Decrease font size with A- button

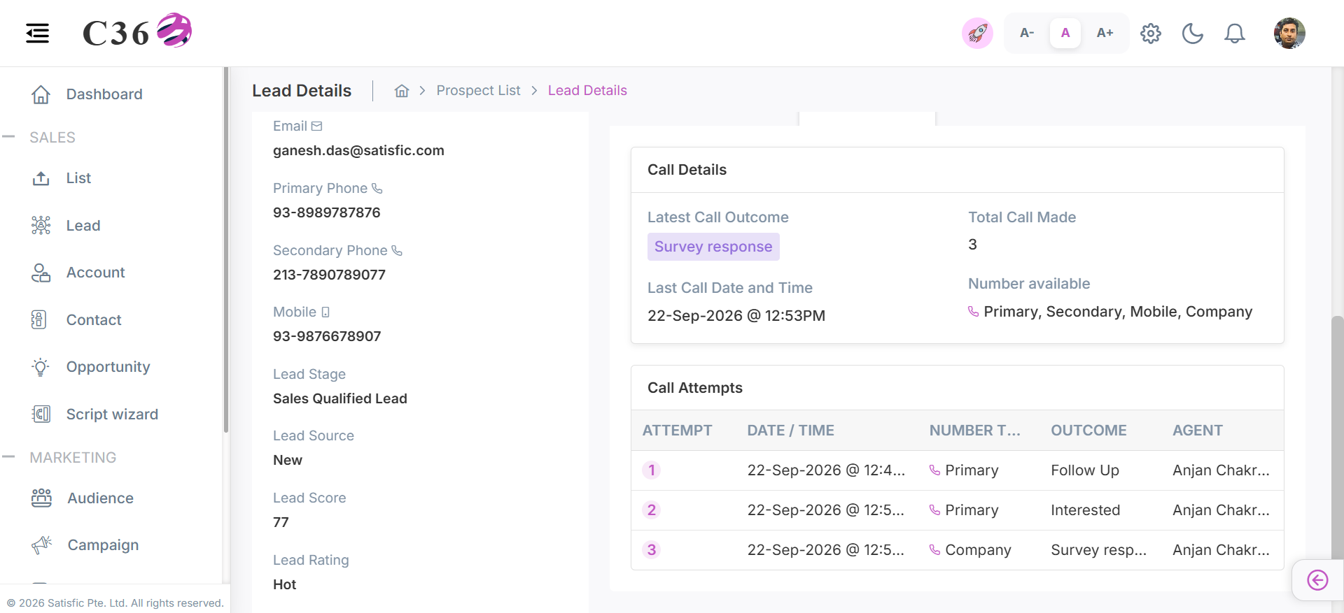[x=1027, y=33]
